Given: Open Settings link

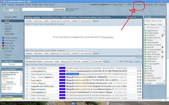Looking at the screenshot, I should tap(138, 4).
